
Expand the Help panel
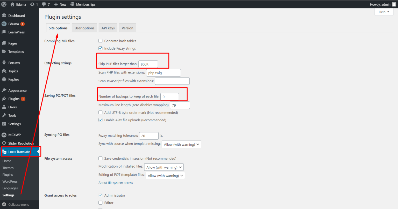[384, 12]
